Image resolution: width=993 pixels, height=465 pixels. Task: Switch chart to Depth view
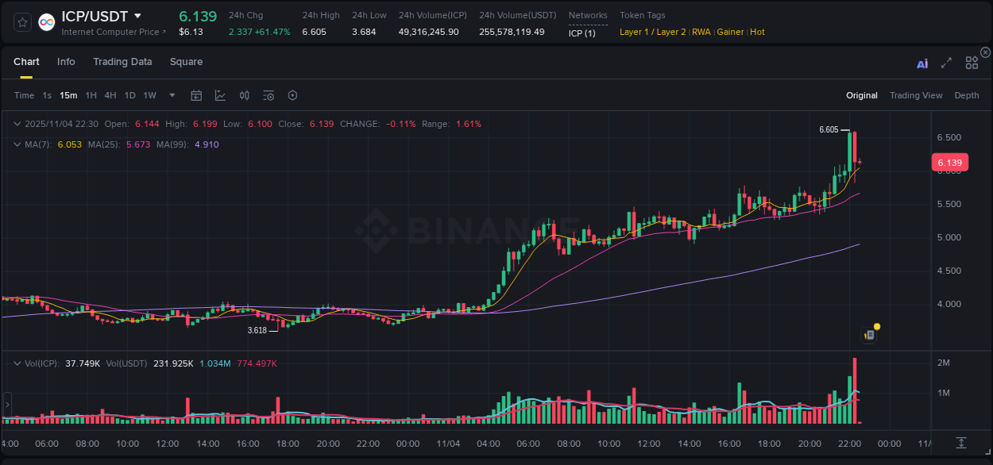click(x=967, y=95)
